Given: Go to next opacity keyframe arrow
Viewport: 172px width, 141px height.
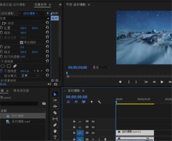Looking at the screenshot, I should coord(42,71).
